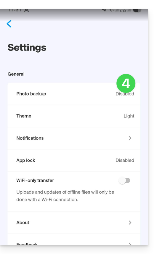This screenshot has height=254, width=157.
Task: Open the Notifications chevron arrow
Action: coord(130,138)
